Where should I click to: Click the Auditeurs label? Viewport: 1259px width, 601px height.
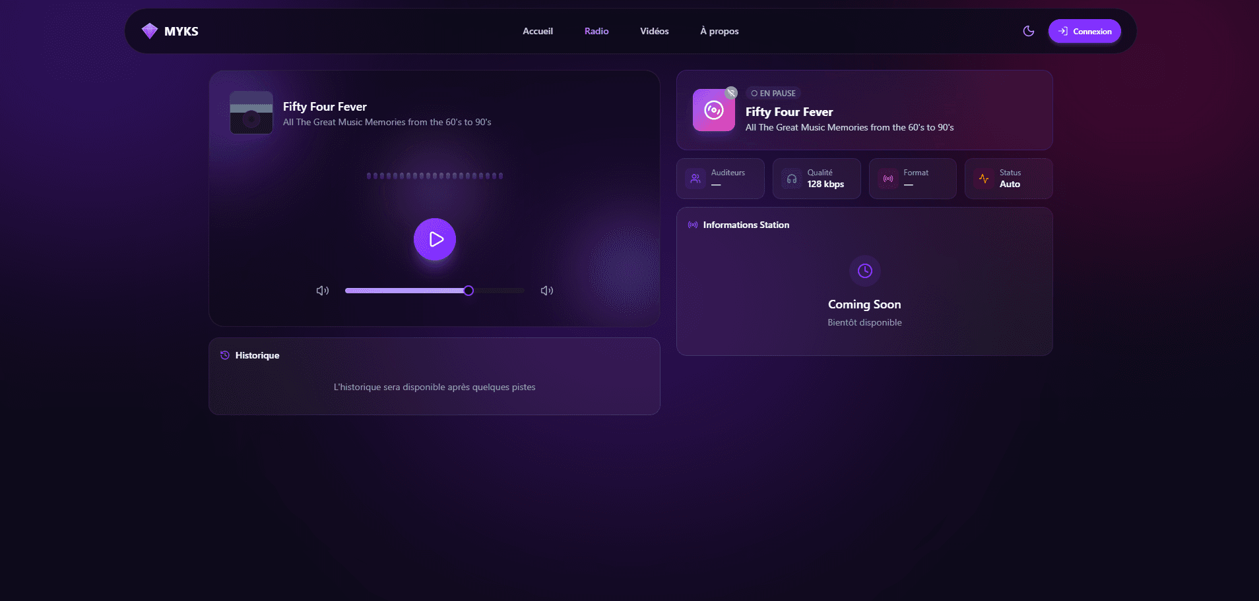tap(728, 173)
